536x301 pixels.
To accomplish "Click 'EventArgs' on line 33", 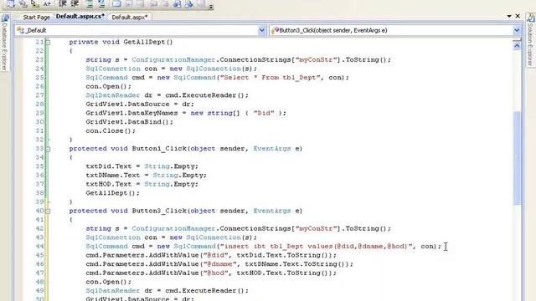I will [272, 149].
